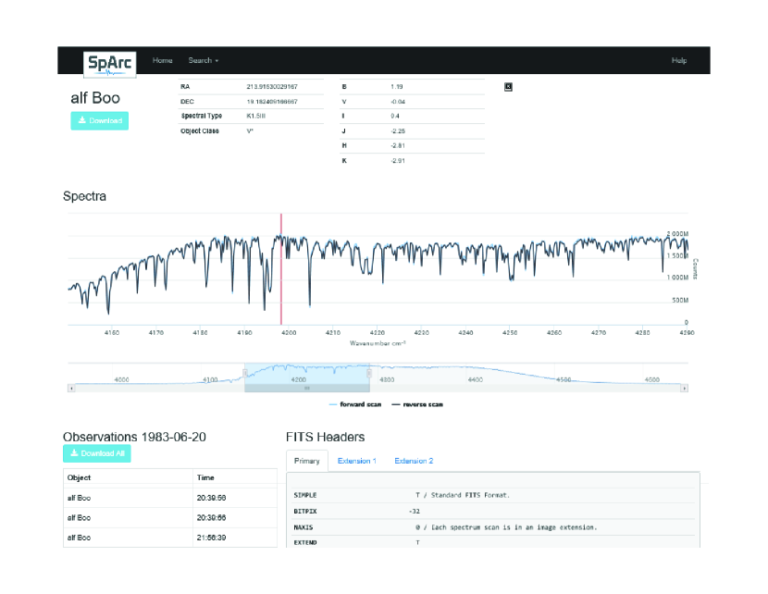Switch to the Extension 2 tab
This screenshot has height=594, width=768.
(414, 461)
